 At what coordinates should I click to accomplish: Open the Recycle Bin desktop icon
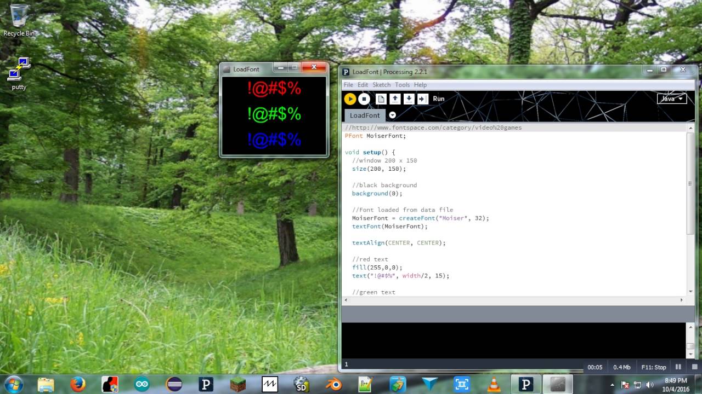pyautogui.click(x=19, y=21)
